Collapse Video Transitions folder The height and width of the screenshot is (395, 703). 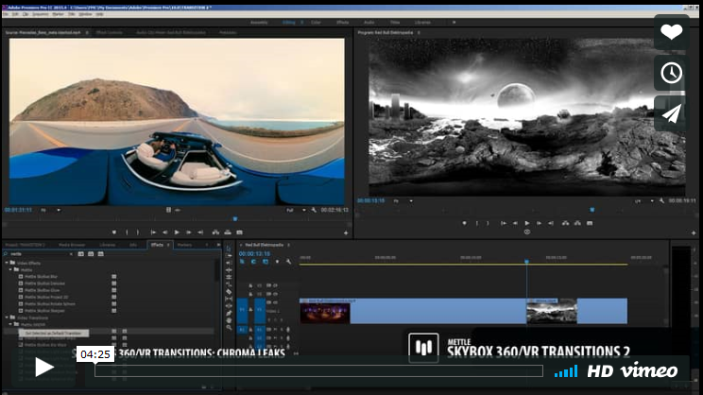click(7, 318)
